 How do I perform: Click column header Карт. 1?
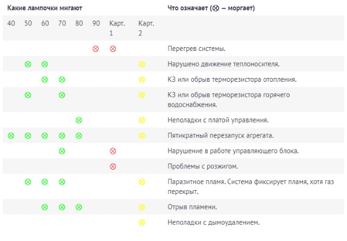117,28
